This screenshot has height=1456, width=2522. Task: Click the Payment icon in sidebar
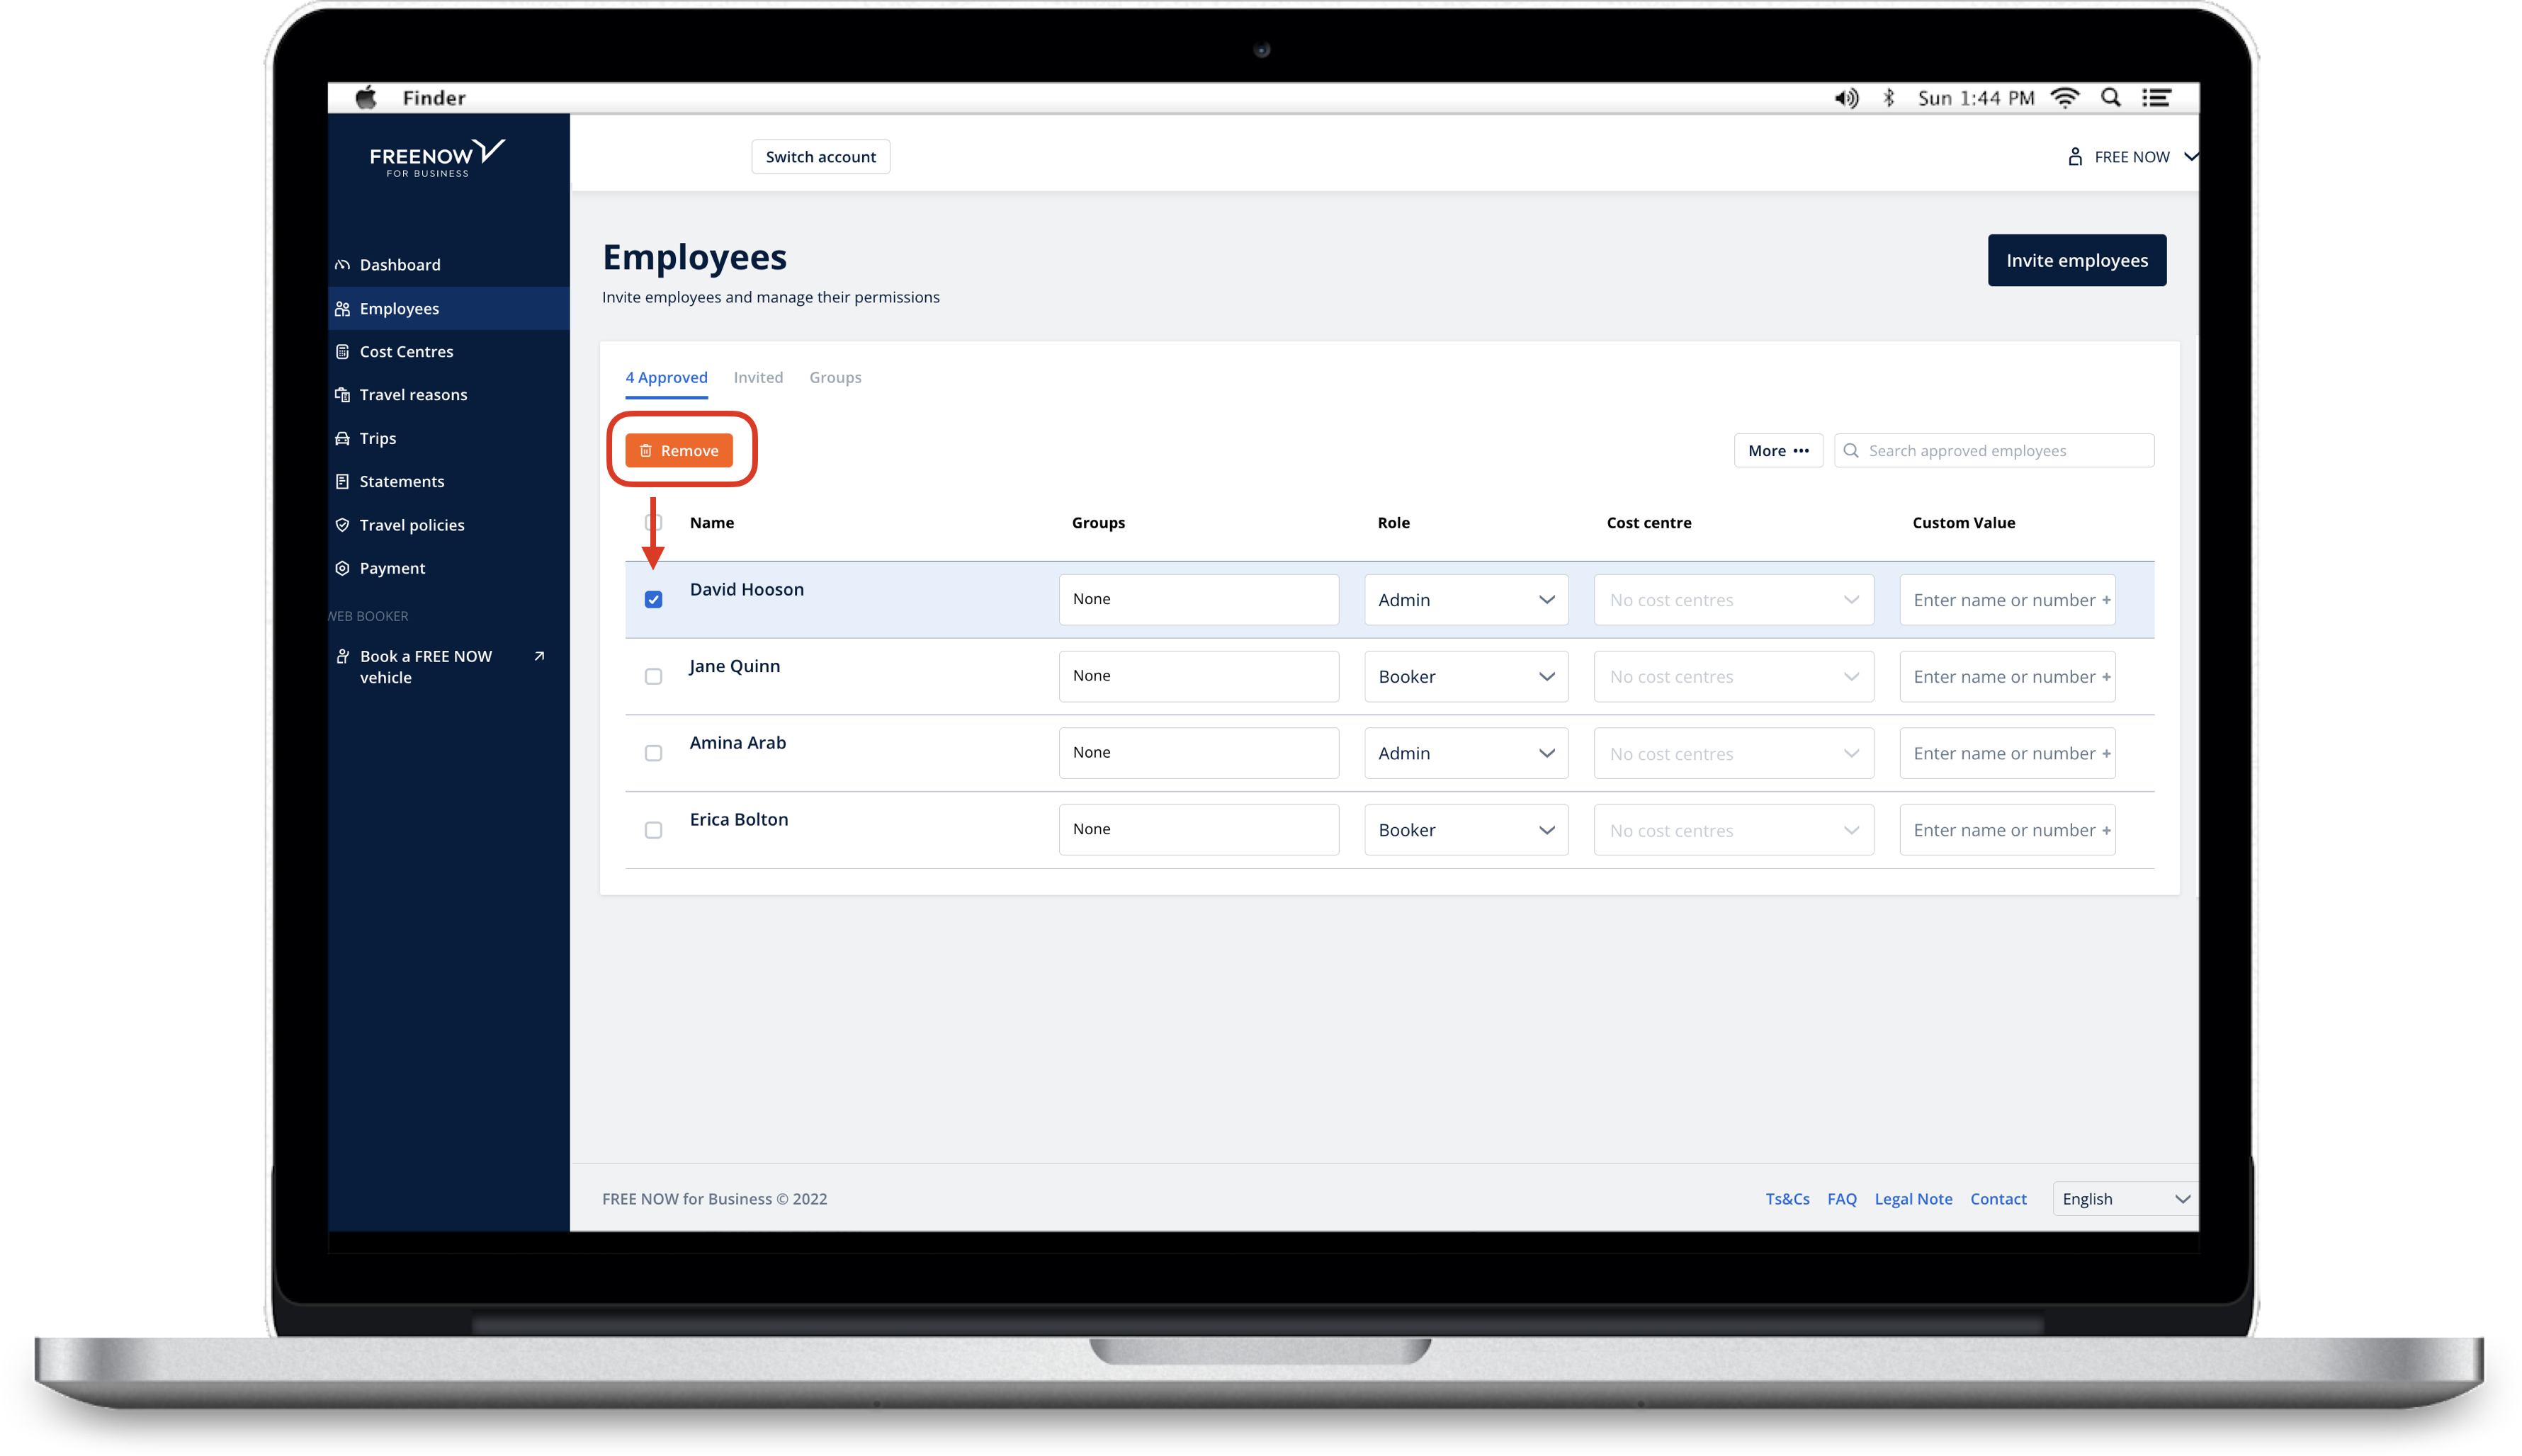click(342, 568)
